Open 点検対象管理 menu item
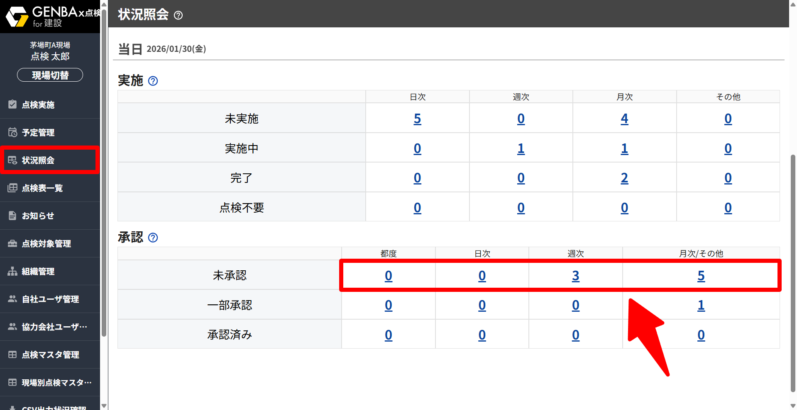 coord(46,244)
